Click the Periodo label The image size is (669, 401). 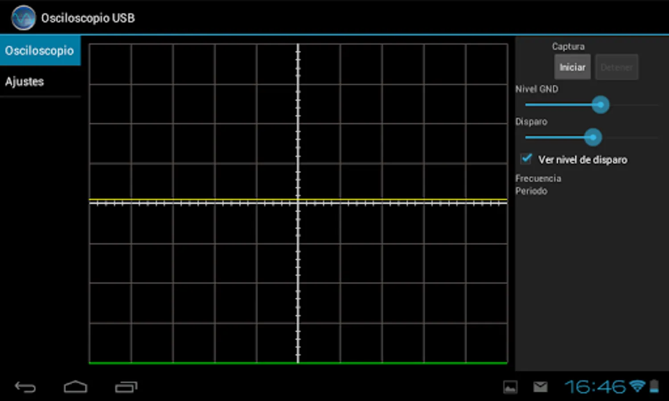pyautogui.click(x=531, y=191)
